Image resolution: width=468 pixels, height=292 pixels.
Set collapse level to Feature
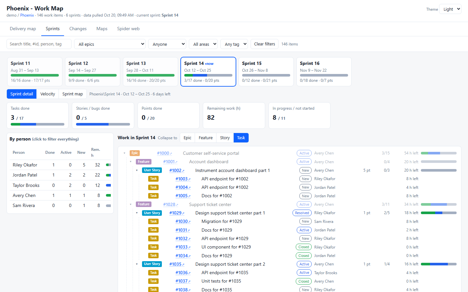pyautogui.click(x=206, y=138)
